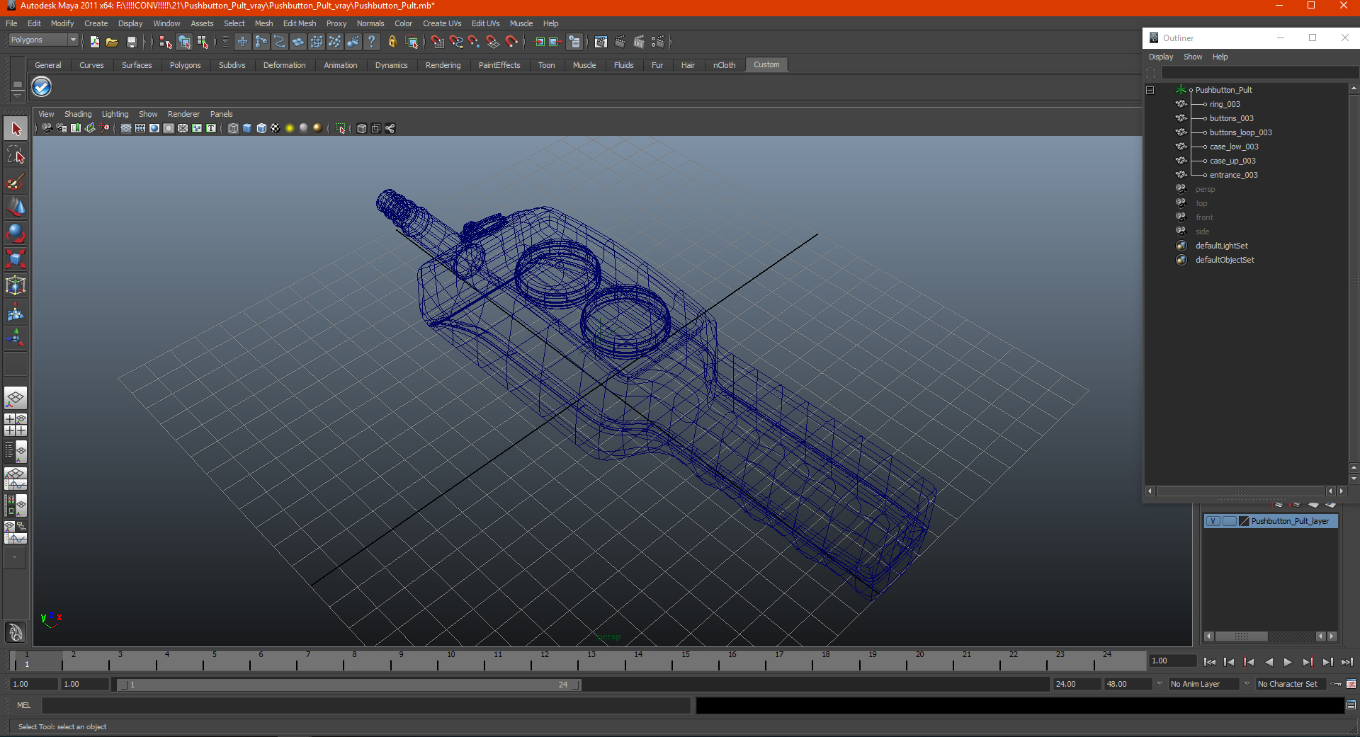Click the blue checkmark shelf button

(x=42, y=87)
